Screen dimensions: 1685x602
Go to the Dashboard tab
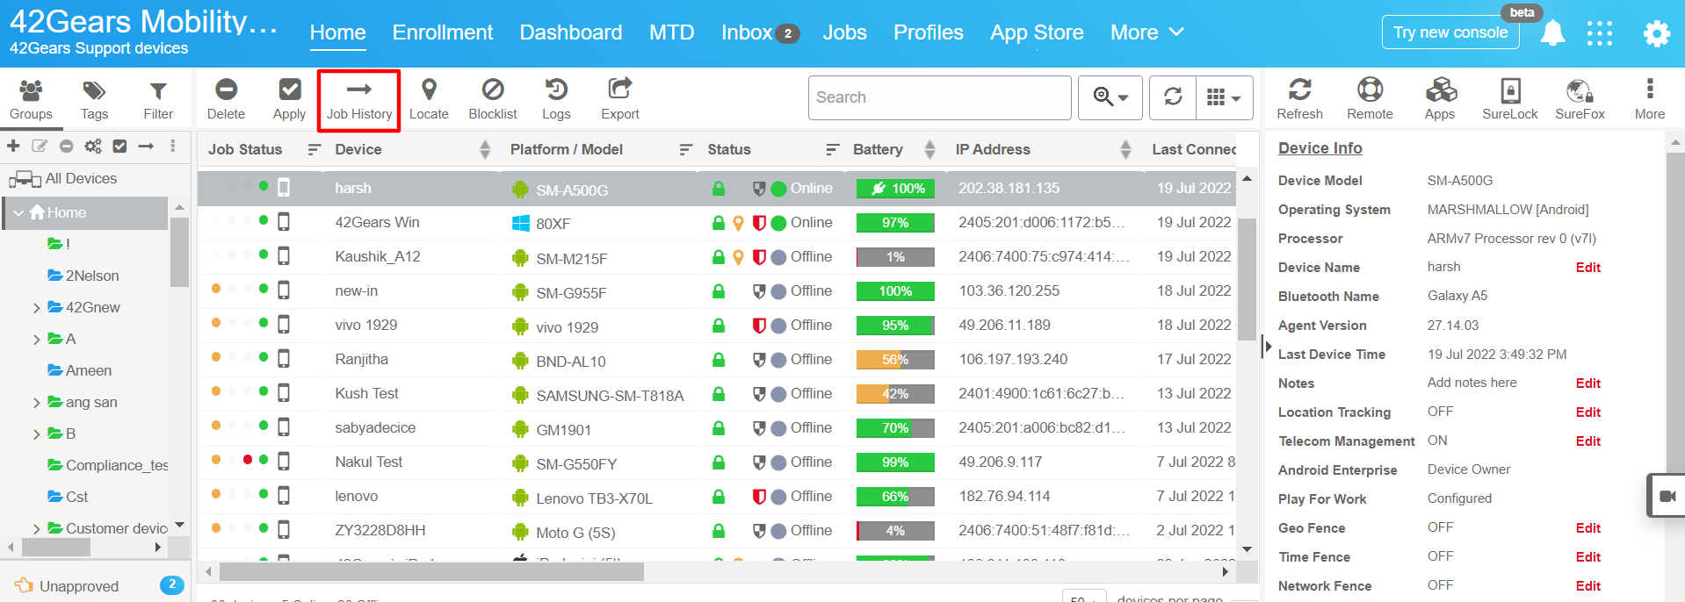pyautogui.click(x=571, y=32)
